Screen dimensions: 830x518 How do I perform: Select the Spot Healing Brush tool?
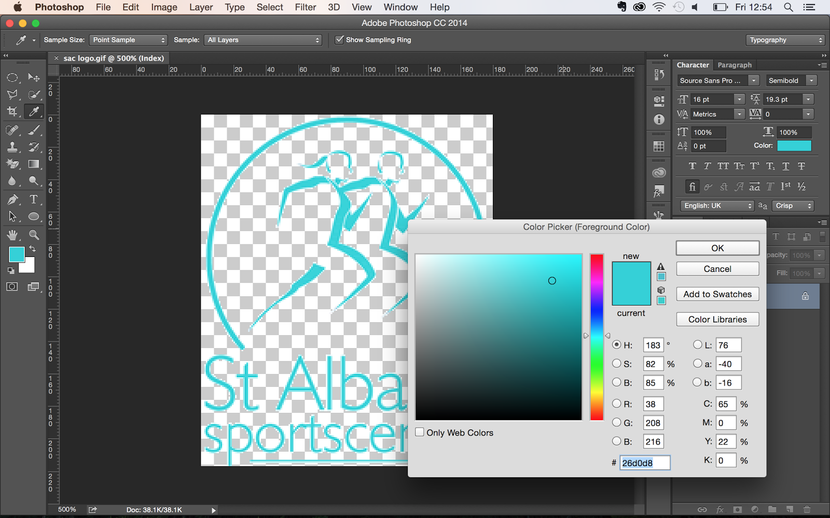coord(12,131)
